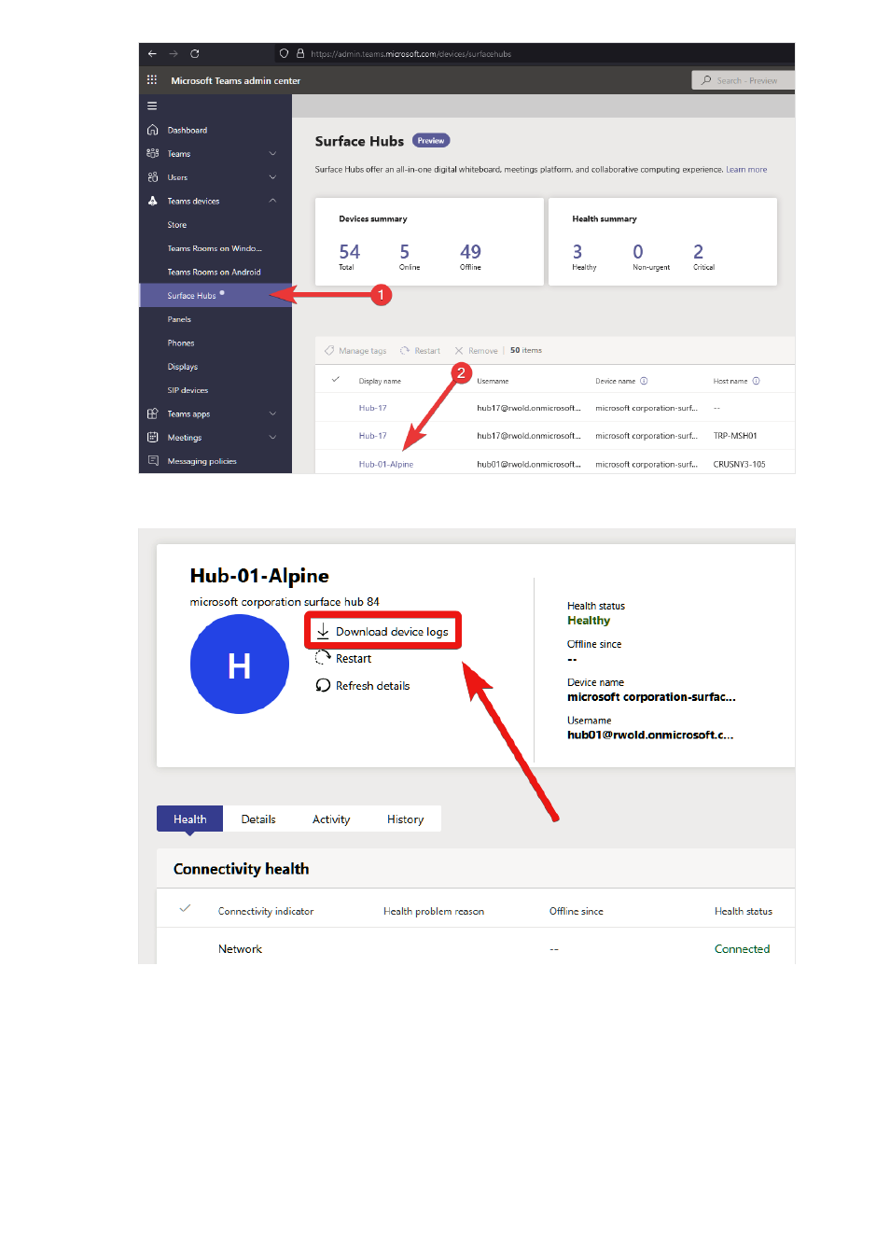Open the History tab
Screen dimensions: 890x1260
click(x=405, y=819)
